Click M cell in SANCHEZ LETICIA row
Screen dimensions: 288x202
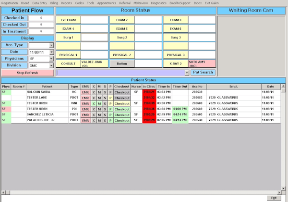tap(99, 115)
